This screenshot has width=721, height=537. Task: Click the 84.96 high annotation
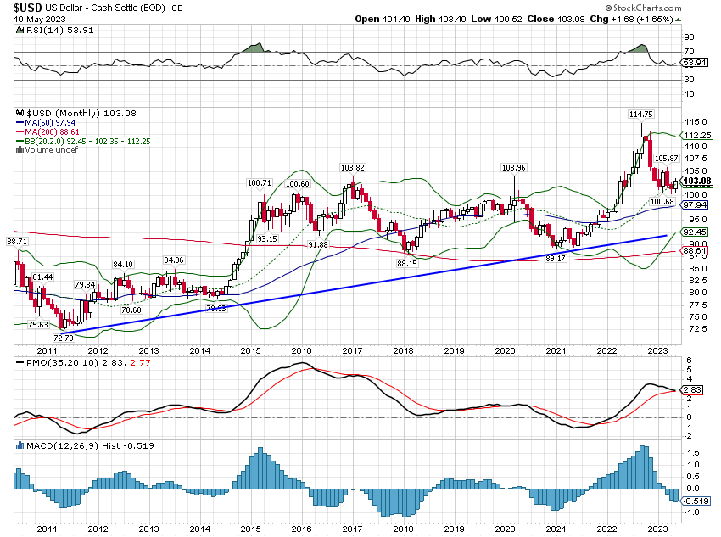pos(173,260)
